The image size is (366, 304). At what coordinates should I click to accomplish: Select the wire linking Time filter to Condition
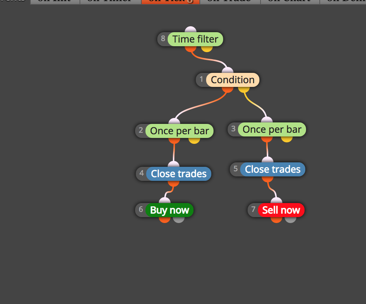[x=208, y=60]
